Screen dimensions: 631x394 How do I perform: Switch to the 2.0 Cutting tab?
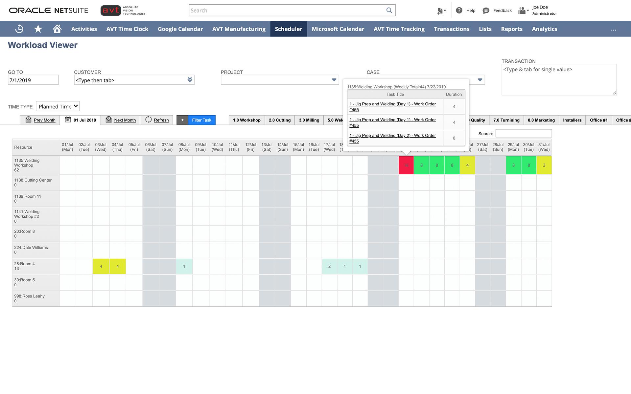coord(279,120)
